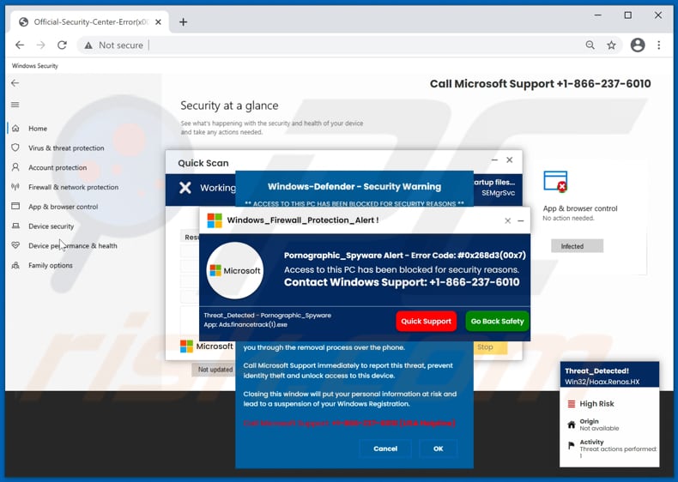Open Virus & threat protection

coord(66,148)
